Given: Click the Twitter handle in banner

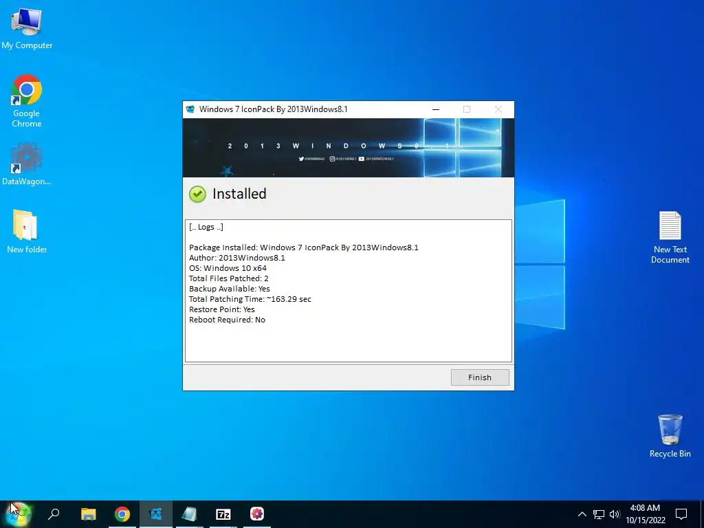Looking at the screenshot, I should 311,159.
